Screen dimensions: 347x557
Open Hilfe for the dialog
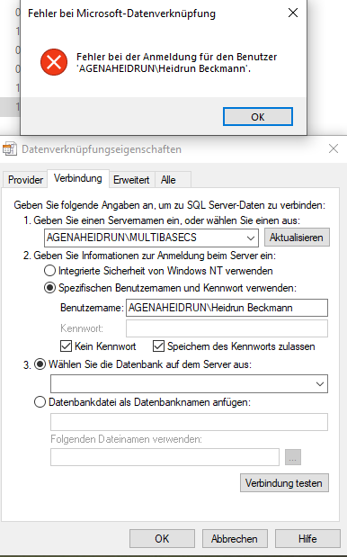click(x=307, y=538)
